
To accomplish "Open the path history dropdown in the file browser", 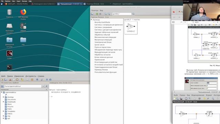I will [43, 86].
